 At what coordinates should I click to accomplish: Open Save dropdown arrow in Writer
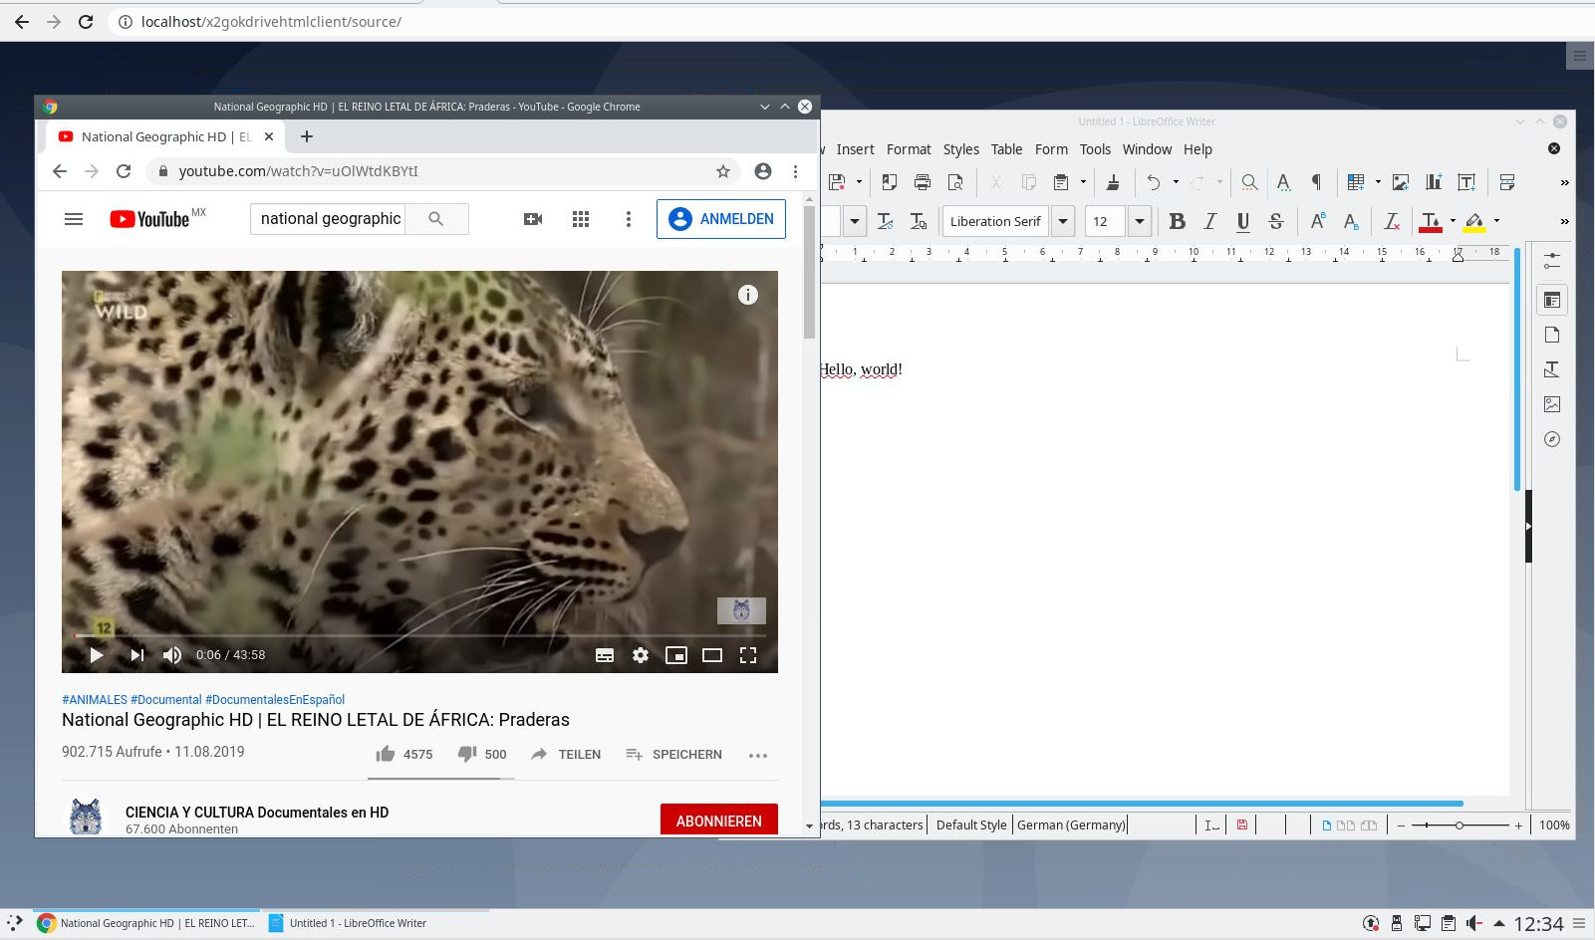point(859,182)
